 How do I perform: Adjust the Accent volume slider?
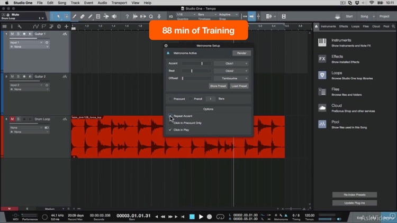(196, 63)
